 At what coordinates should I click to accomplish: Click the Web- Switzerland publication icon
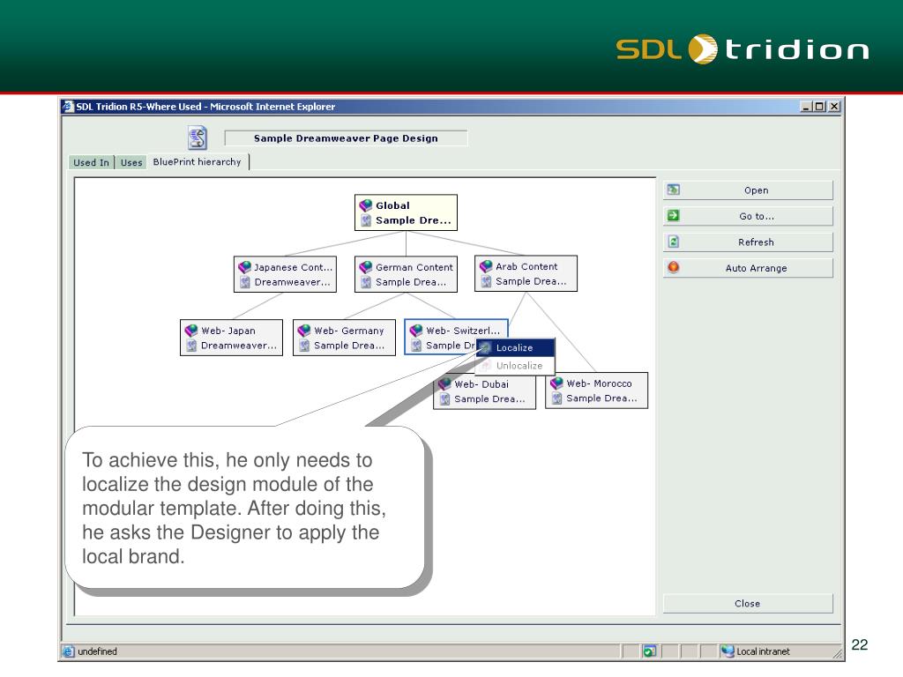416,331
